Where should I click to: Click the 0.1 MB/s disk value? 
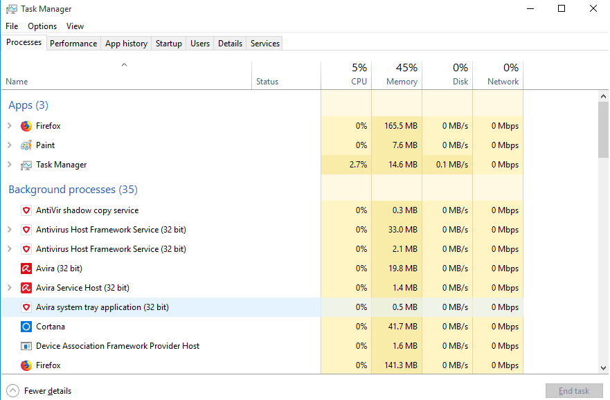click(451, 165)
